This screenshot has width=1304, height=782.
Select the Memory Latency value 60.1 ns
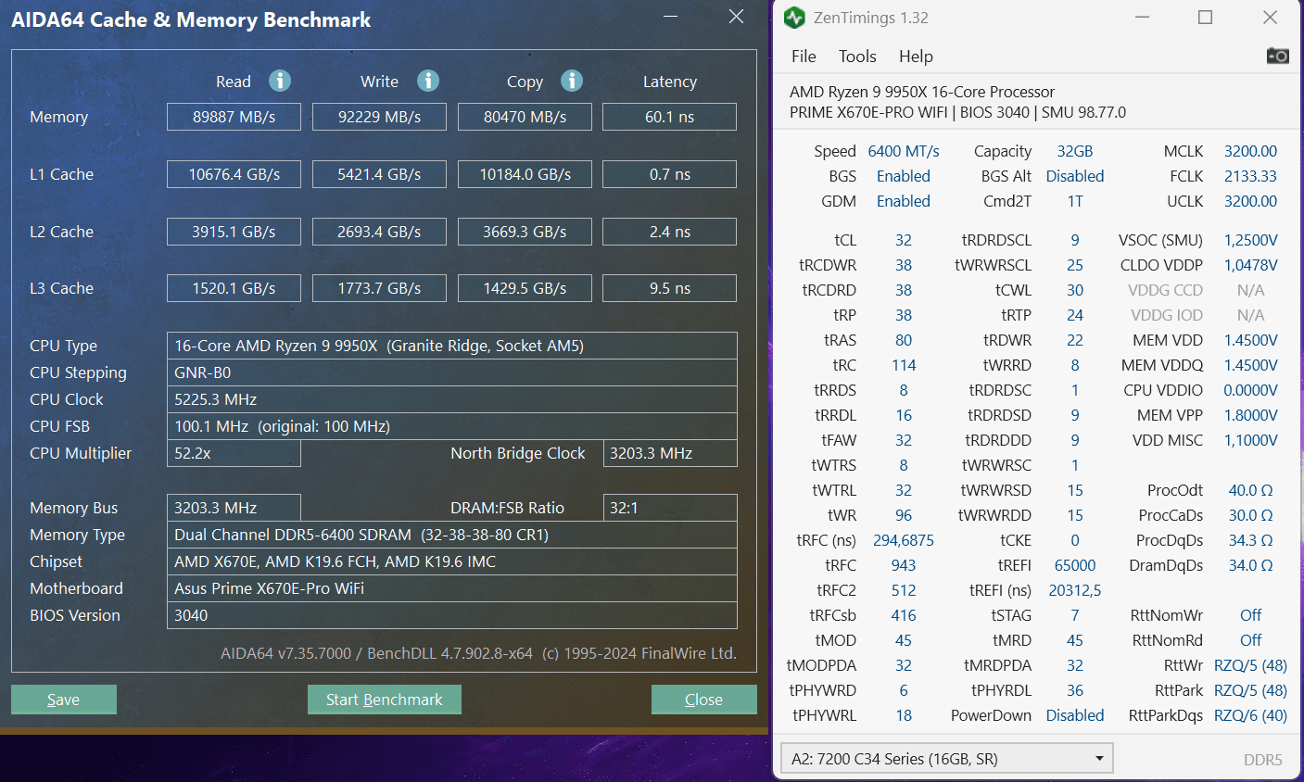669,117
